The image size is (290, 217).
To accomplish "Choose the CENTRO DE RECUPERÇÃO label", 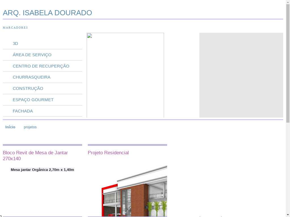I will click(x=41, y=66).
